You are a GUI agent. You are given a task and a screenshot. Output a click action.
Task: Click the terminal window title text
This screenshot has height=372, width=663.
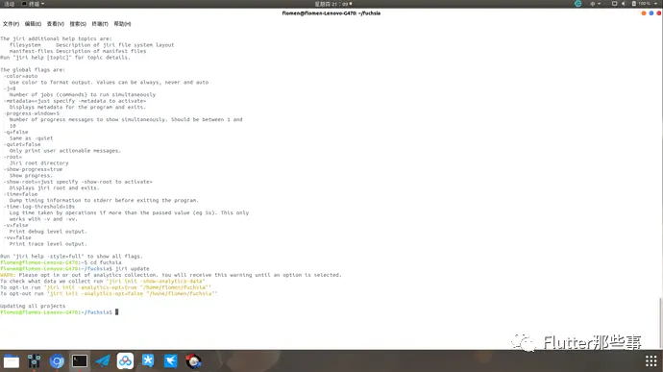coord(331,13)
